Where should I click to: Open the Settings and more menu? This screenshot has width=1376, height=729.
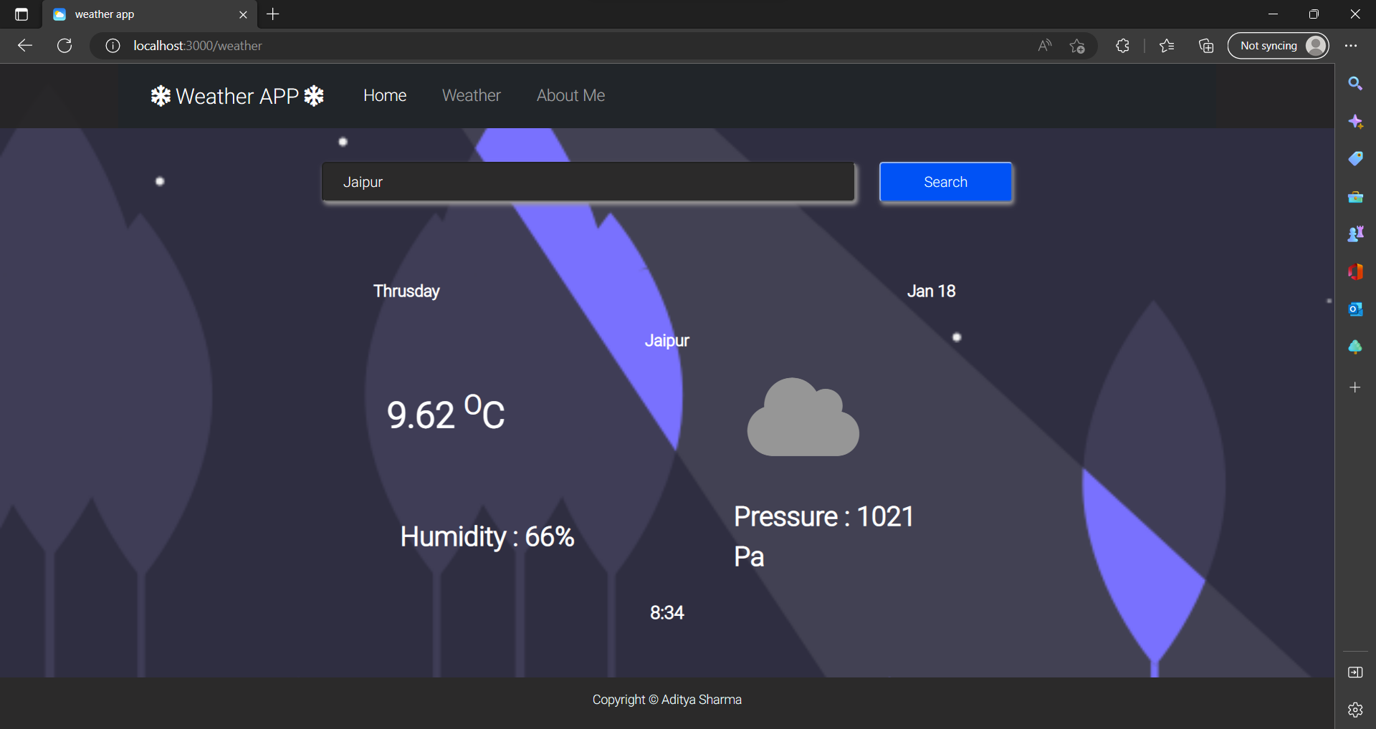pyautogui.click(x=1352, y=45)
